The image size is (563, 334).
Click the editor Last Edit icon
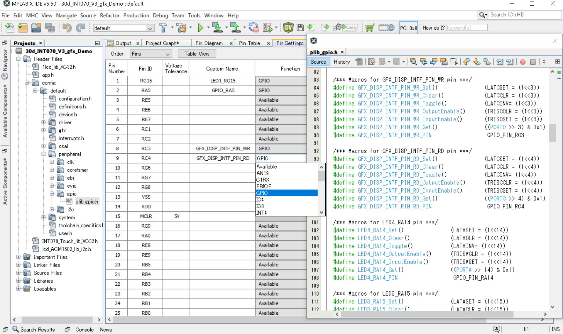(x=372, y=62)
